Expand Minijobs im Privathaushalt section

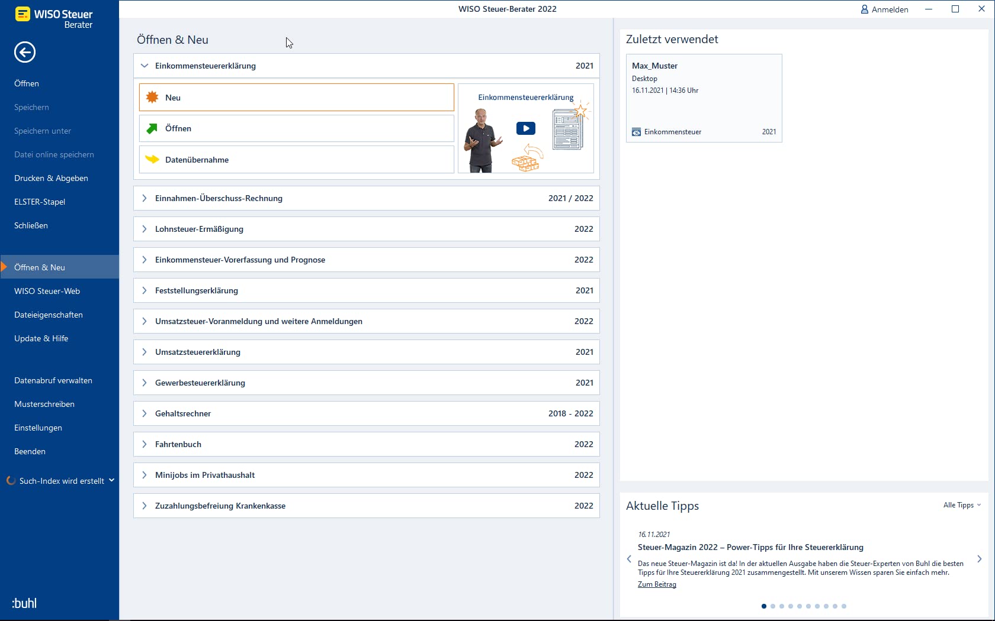(x=145, y=475)
